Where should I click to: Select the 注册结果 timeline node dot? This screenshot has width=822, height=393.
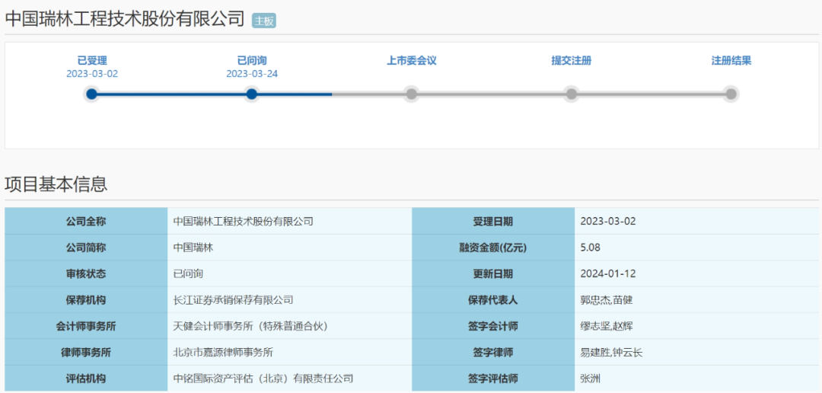[x=731, y=94]
